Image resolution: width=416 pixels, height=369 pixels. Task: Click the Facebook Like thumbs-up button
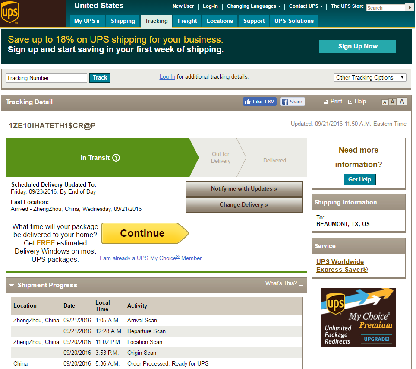pos(260,102)
